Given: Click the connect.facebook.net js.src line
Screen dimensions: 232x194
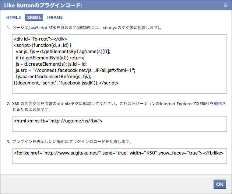Looking at the screenshot, I should (x=75, y=70).
